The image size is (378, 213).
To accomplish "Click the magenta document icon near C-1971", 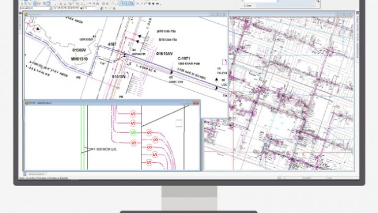I will click(224, 62).
